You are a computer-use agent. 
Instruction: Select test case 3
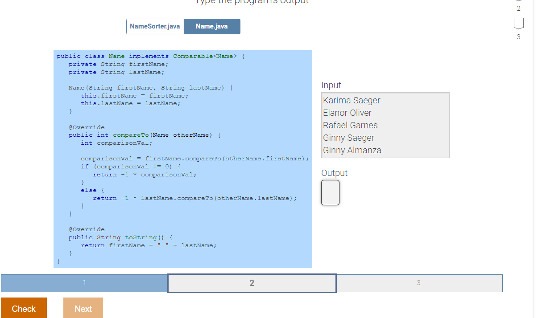[x=419, y=283]
